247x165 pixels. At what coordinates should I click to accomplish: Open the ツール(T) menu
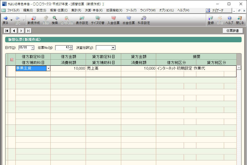131,10
